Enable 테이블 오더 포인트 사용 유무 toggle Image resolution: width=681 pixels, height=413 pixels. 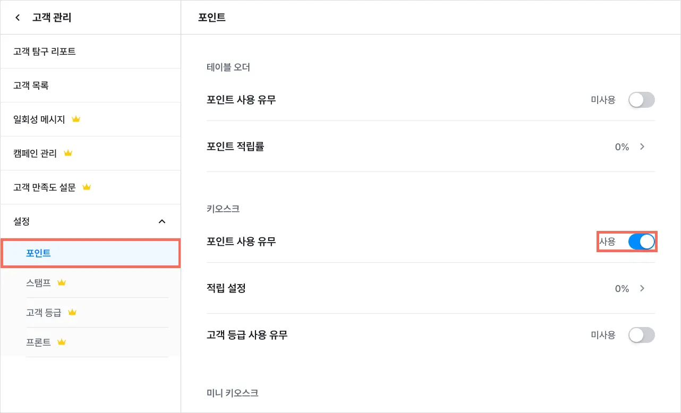click(x=641, y=100)
